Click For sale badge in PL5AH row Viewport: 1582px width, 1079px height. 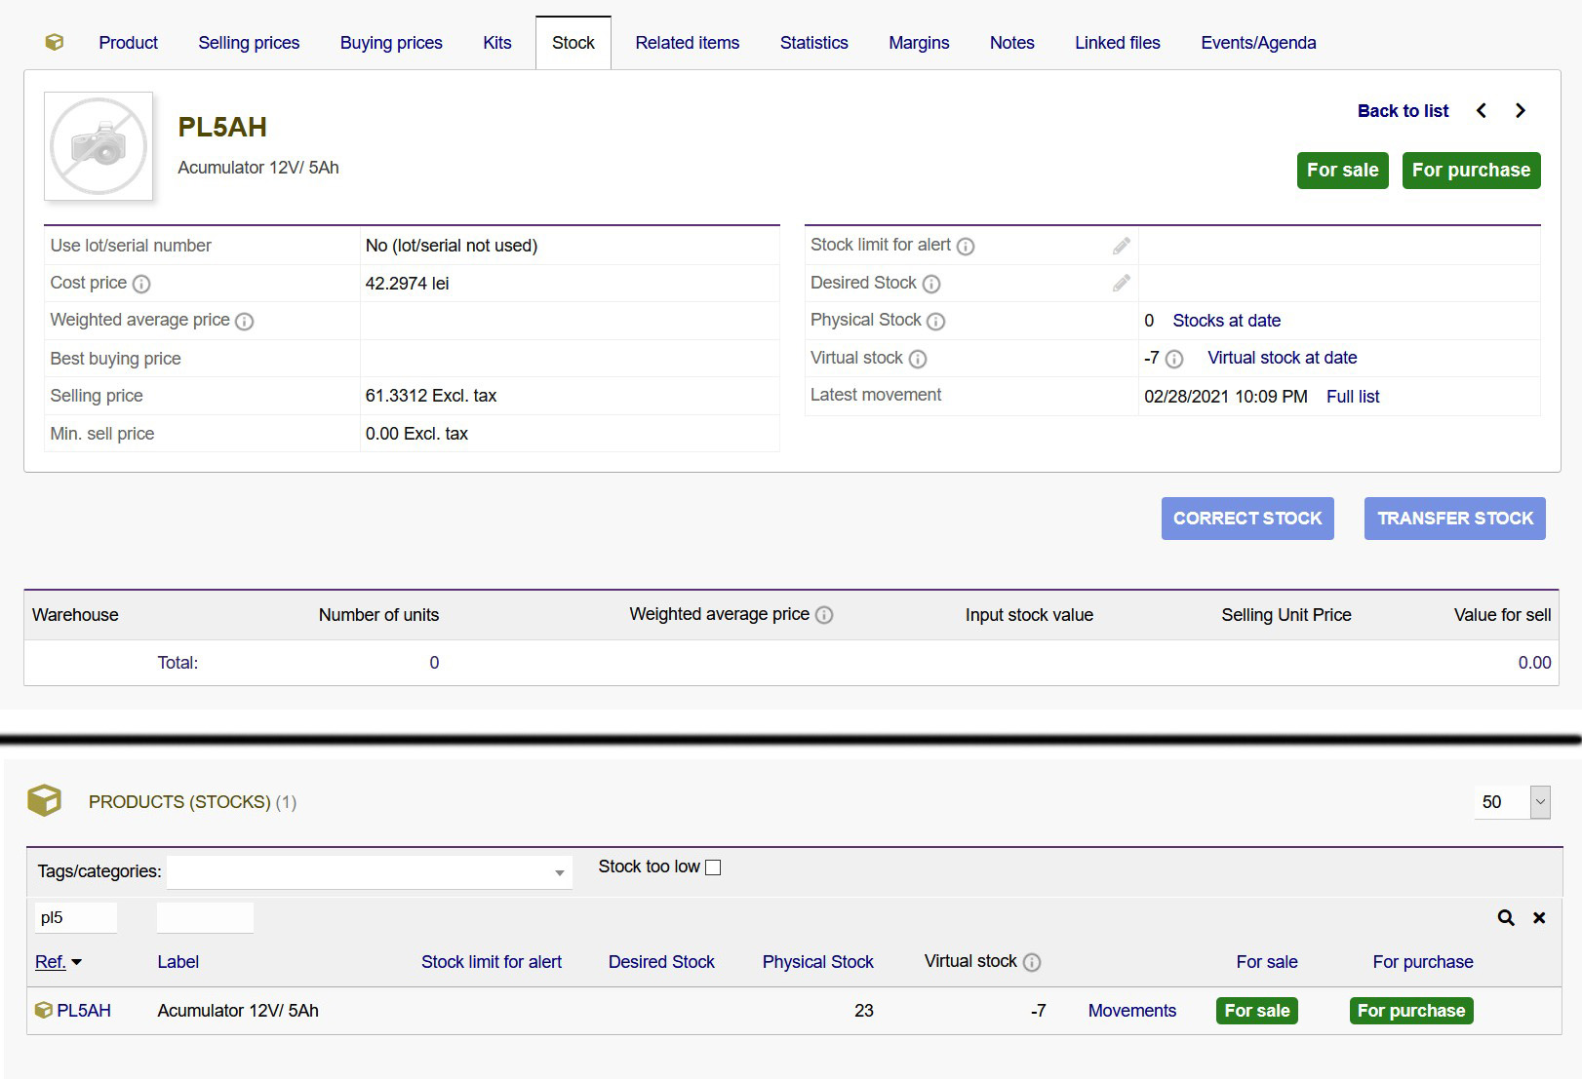pos(1257,1011)
